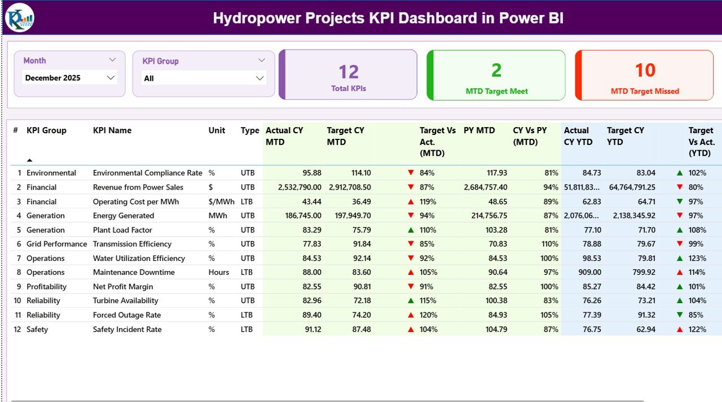Sort by the KPI Name column header
Image resolution: width=722 pixels, height=402 pixels.
click(111, 130)
